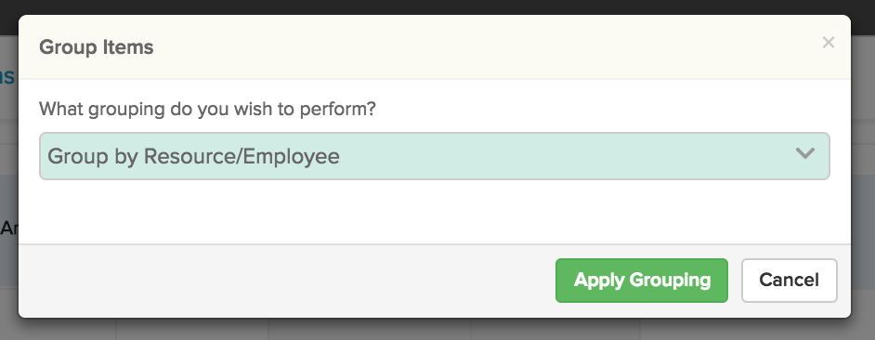Close the Group Items dialog with the X icon
Image resolution: width=875 pixels, height=340 pixels.
[829, 43]
